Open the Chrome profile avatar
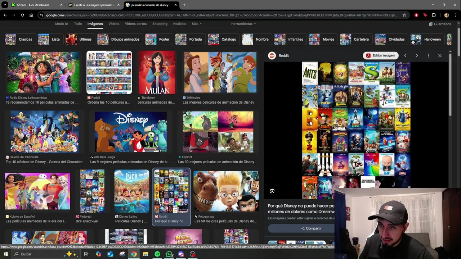 pyautogui.click(x=447, y=15)
